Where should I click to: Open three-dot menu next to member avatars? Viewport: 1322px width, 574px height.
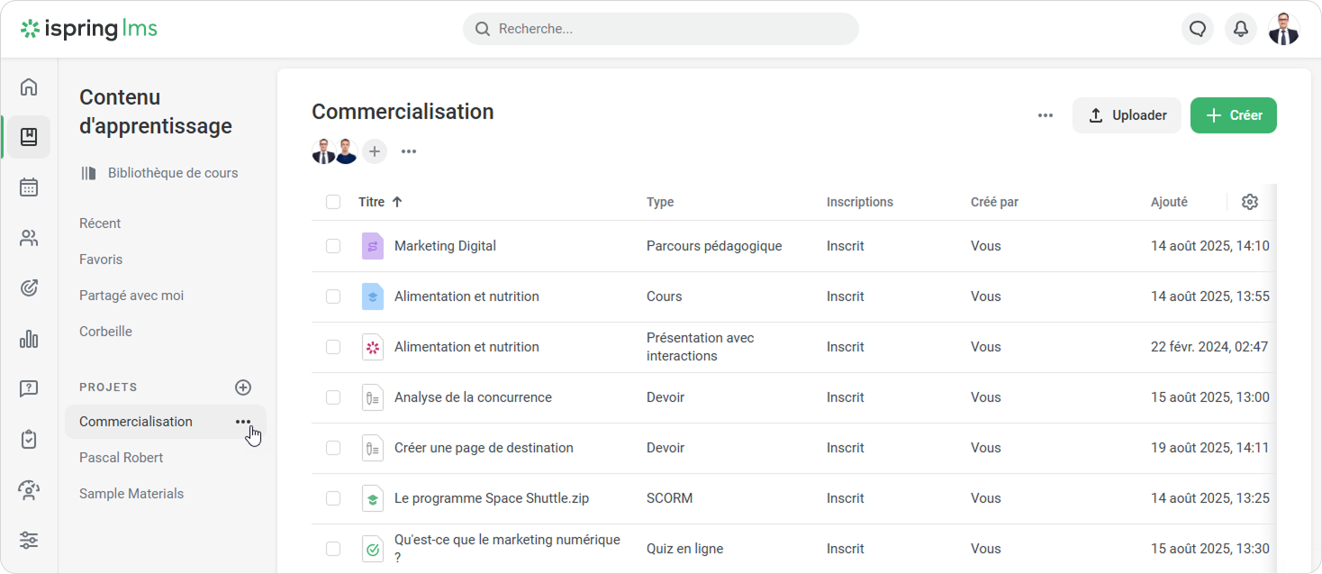click(409, 151)
